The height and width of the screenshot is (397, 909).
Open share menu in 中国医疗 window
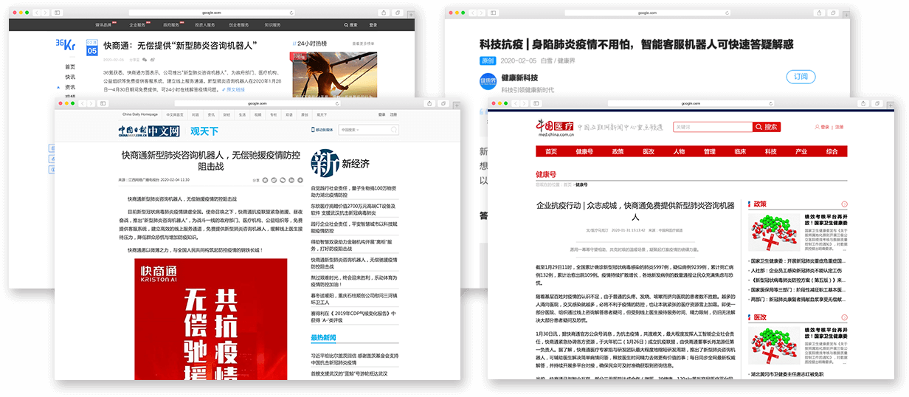click(x=863, y=103)
